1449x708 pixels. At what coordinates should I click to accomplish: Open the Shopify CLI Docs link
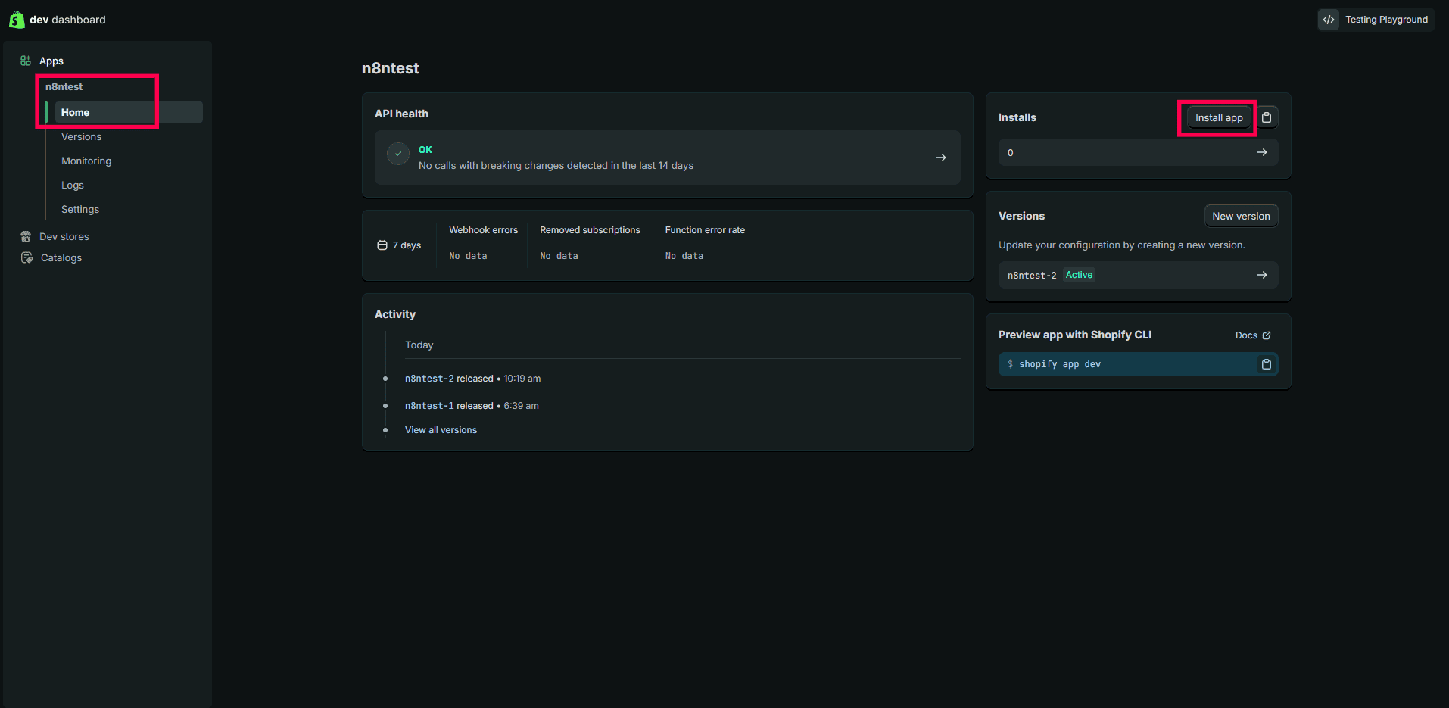pos(1252,335)
